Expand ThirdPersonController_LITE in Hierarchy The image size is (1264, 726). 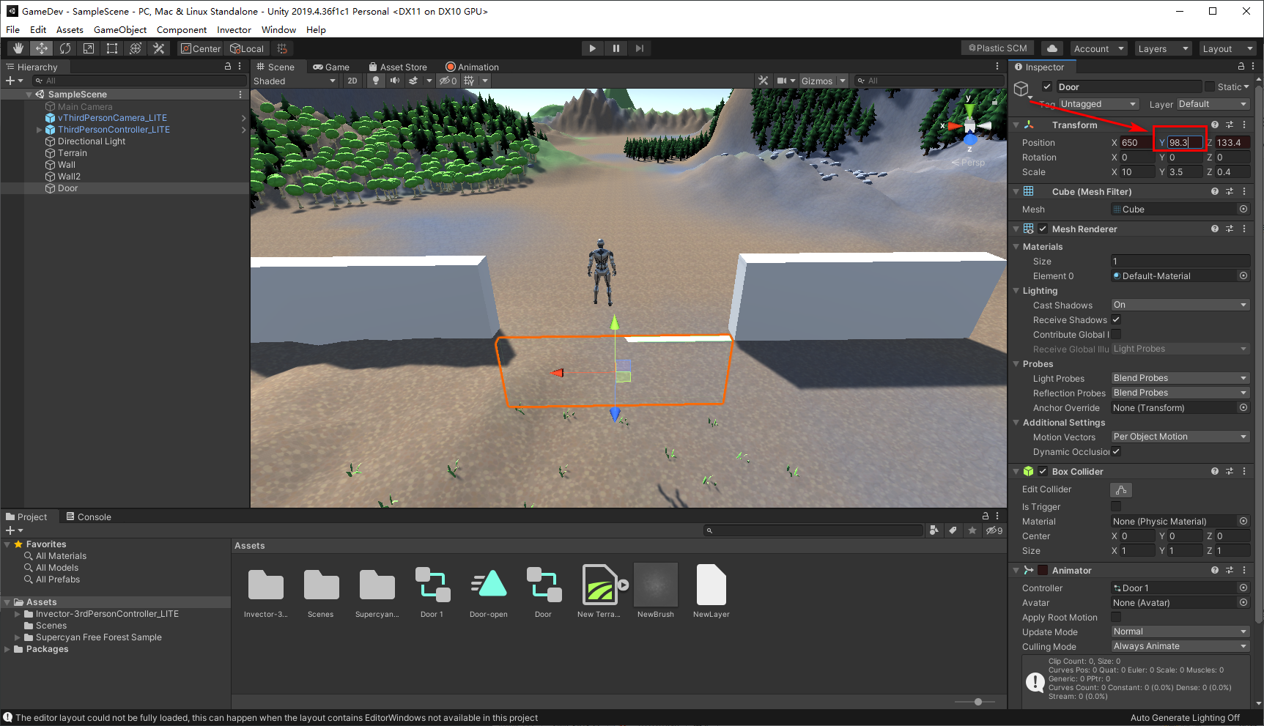pos(39,130)
